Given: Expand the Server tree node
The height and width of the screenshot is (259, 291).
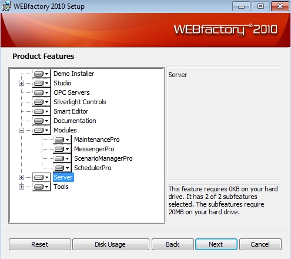Looking at the screenshot, I should (21, 177).
